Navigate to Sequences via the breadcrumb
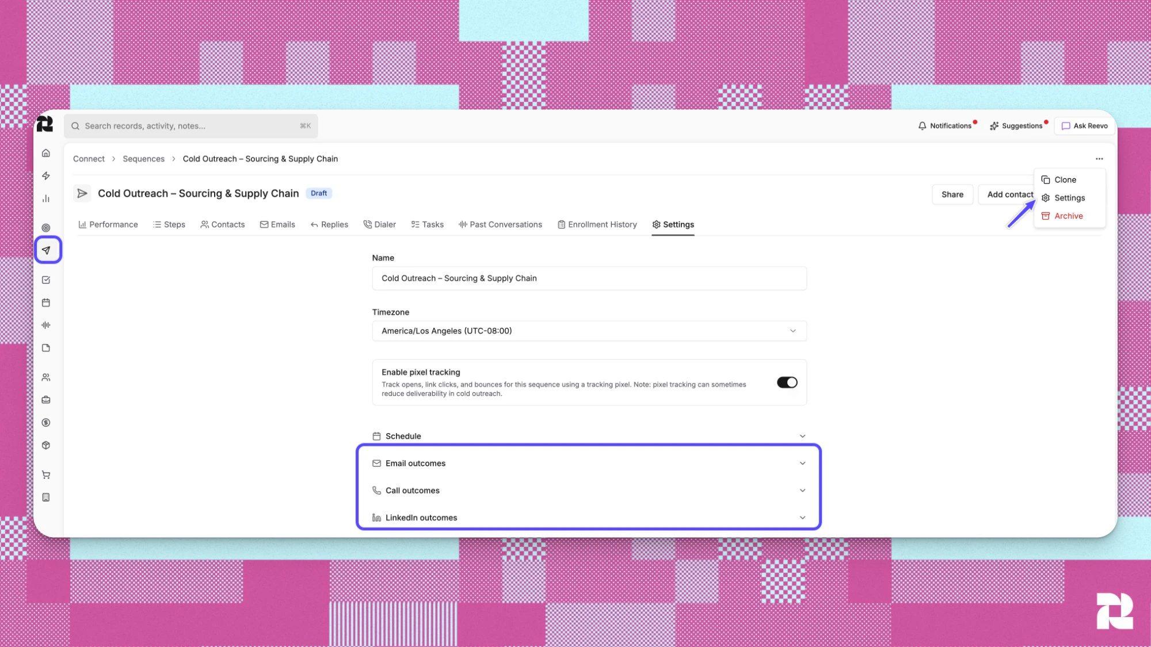The width and height of the screenshot is (1151, 647). click(x=143, y=159)
